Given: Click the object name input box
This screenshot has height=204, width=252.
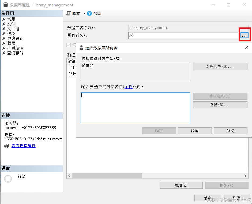Looking at the screenshot, I should [x=135, y=108].
